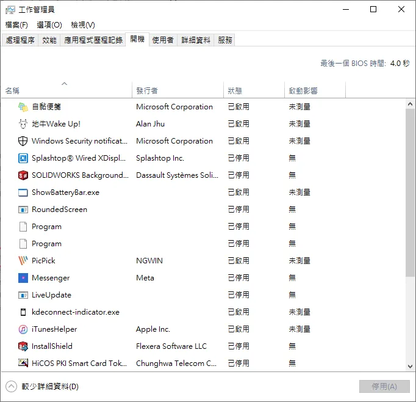Viewport: 416px width, 402px height.
Task: Select the RoundedScreen name text
Action: pos(59,210)
